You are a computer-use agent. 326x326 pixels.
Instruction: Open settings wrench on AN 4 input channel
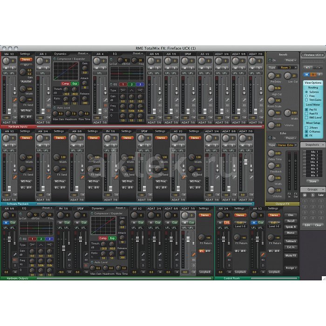[106, 100]
